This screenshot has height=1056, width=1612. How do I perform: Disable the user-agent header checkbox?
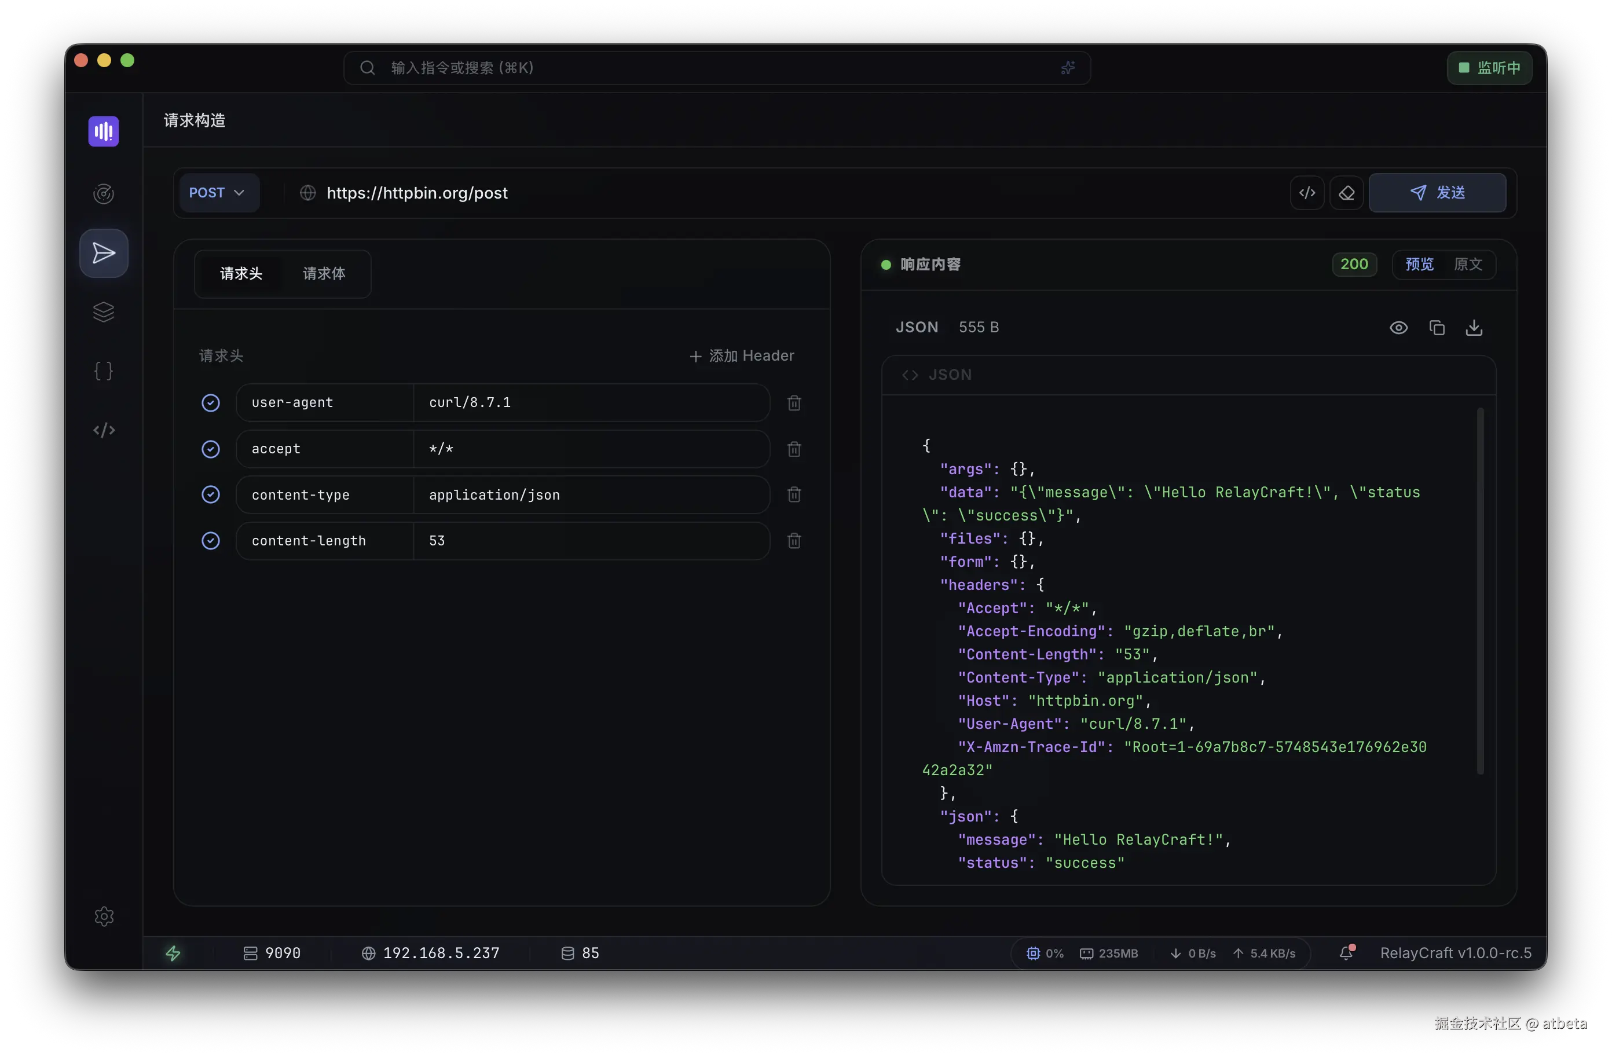pyautogui.click(x=211, y=403)
